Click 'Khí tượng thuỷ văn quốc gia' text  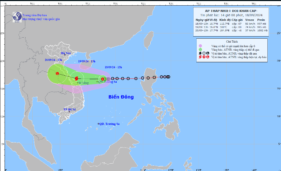(41, 19)
